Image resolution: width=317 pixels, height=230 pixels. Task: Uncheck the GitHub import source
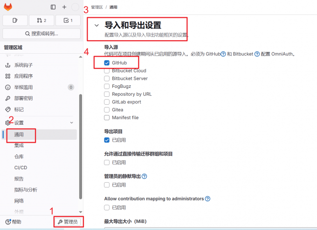[107, 63]
